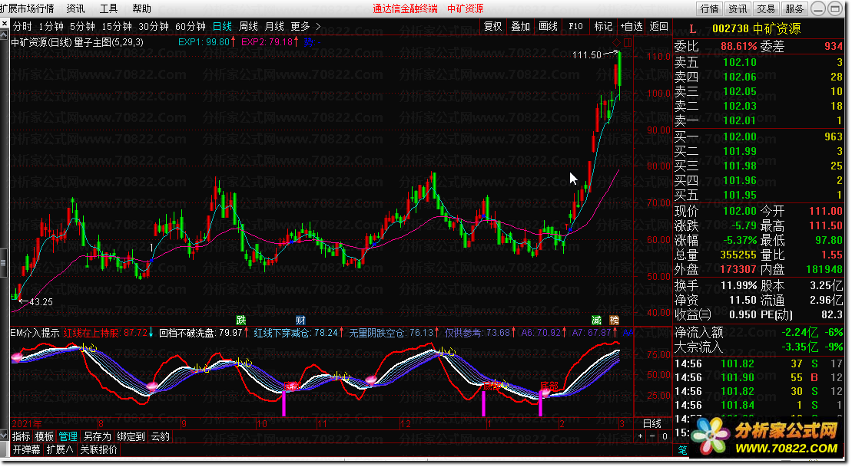This screenshot has height=467, width=852.
Task: Click 绑定到 bind button
Action: [131, 436]
